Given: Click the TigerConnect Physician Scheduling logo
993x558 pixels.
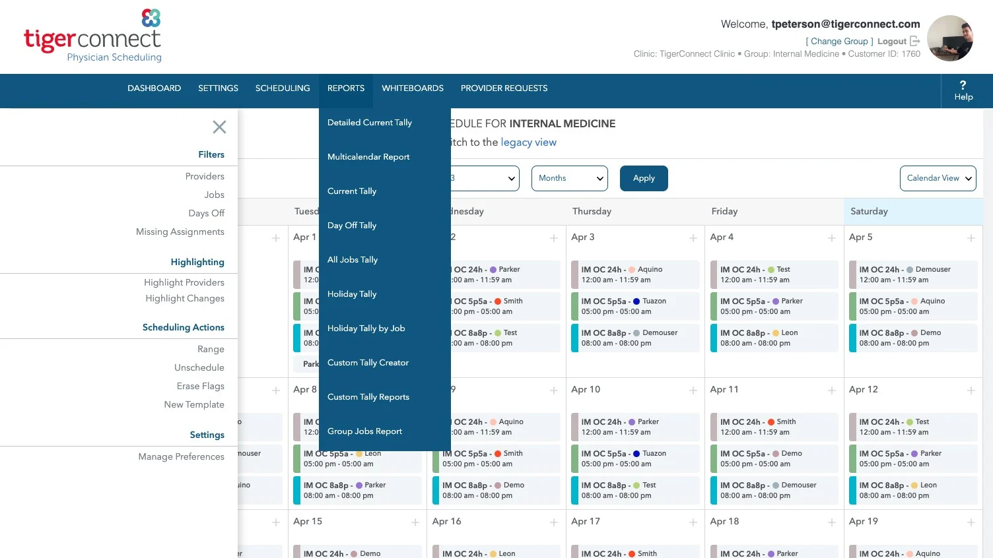Looking at the screenshot, I should pyautogui.click(x=92, y=36).
